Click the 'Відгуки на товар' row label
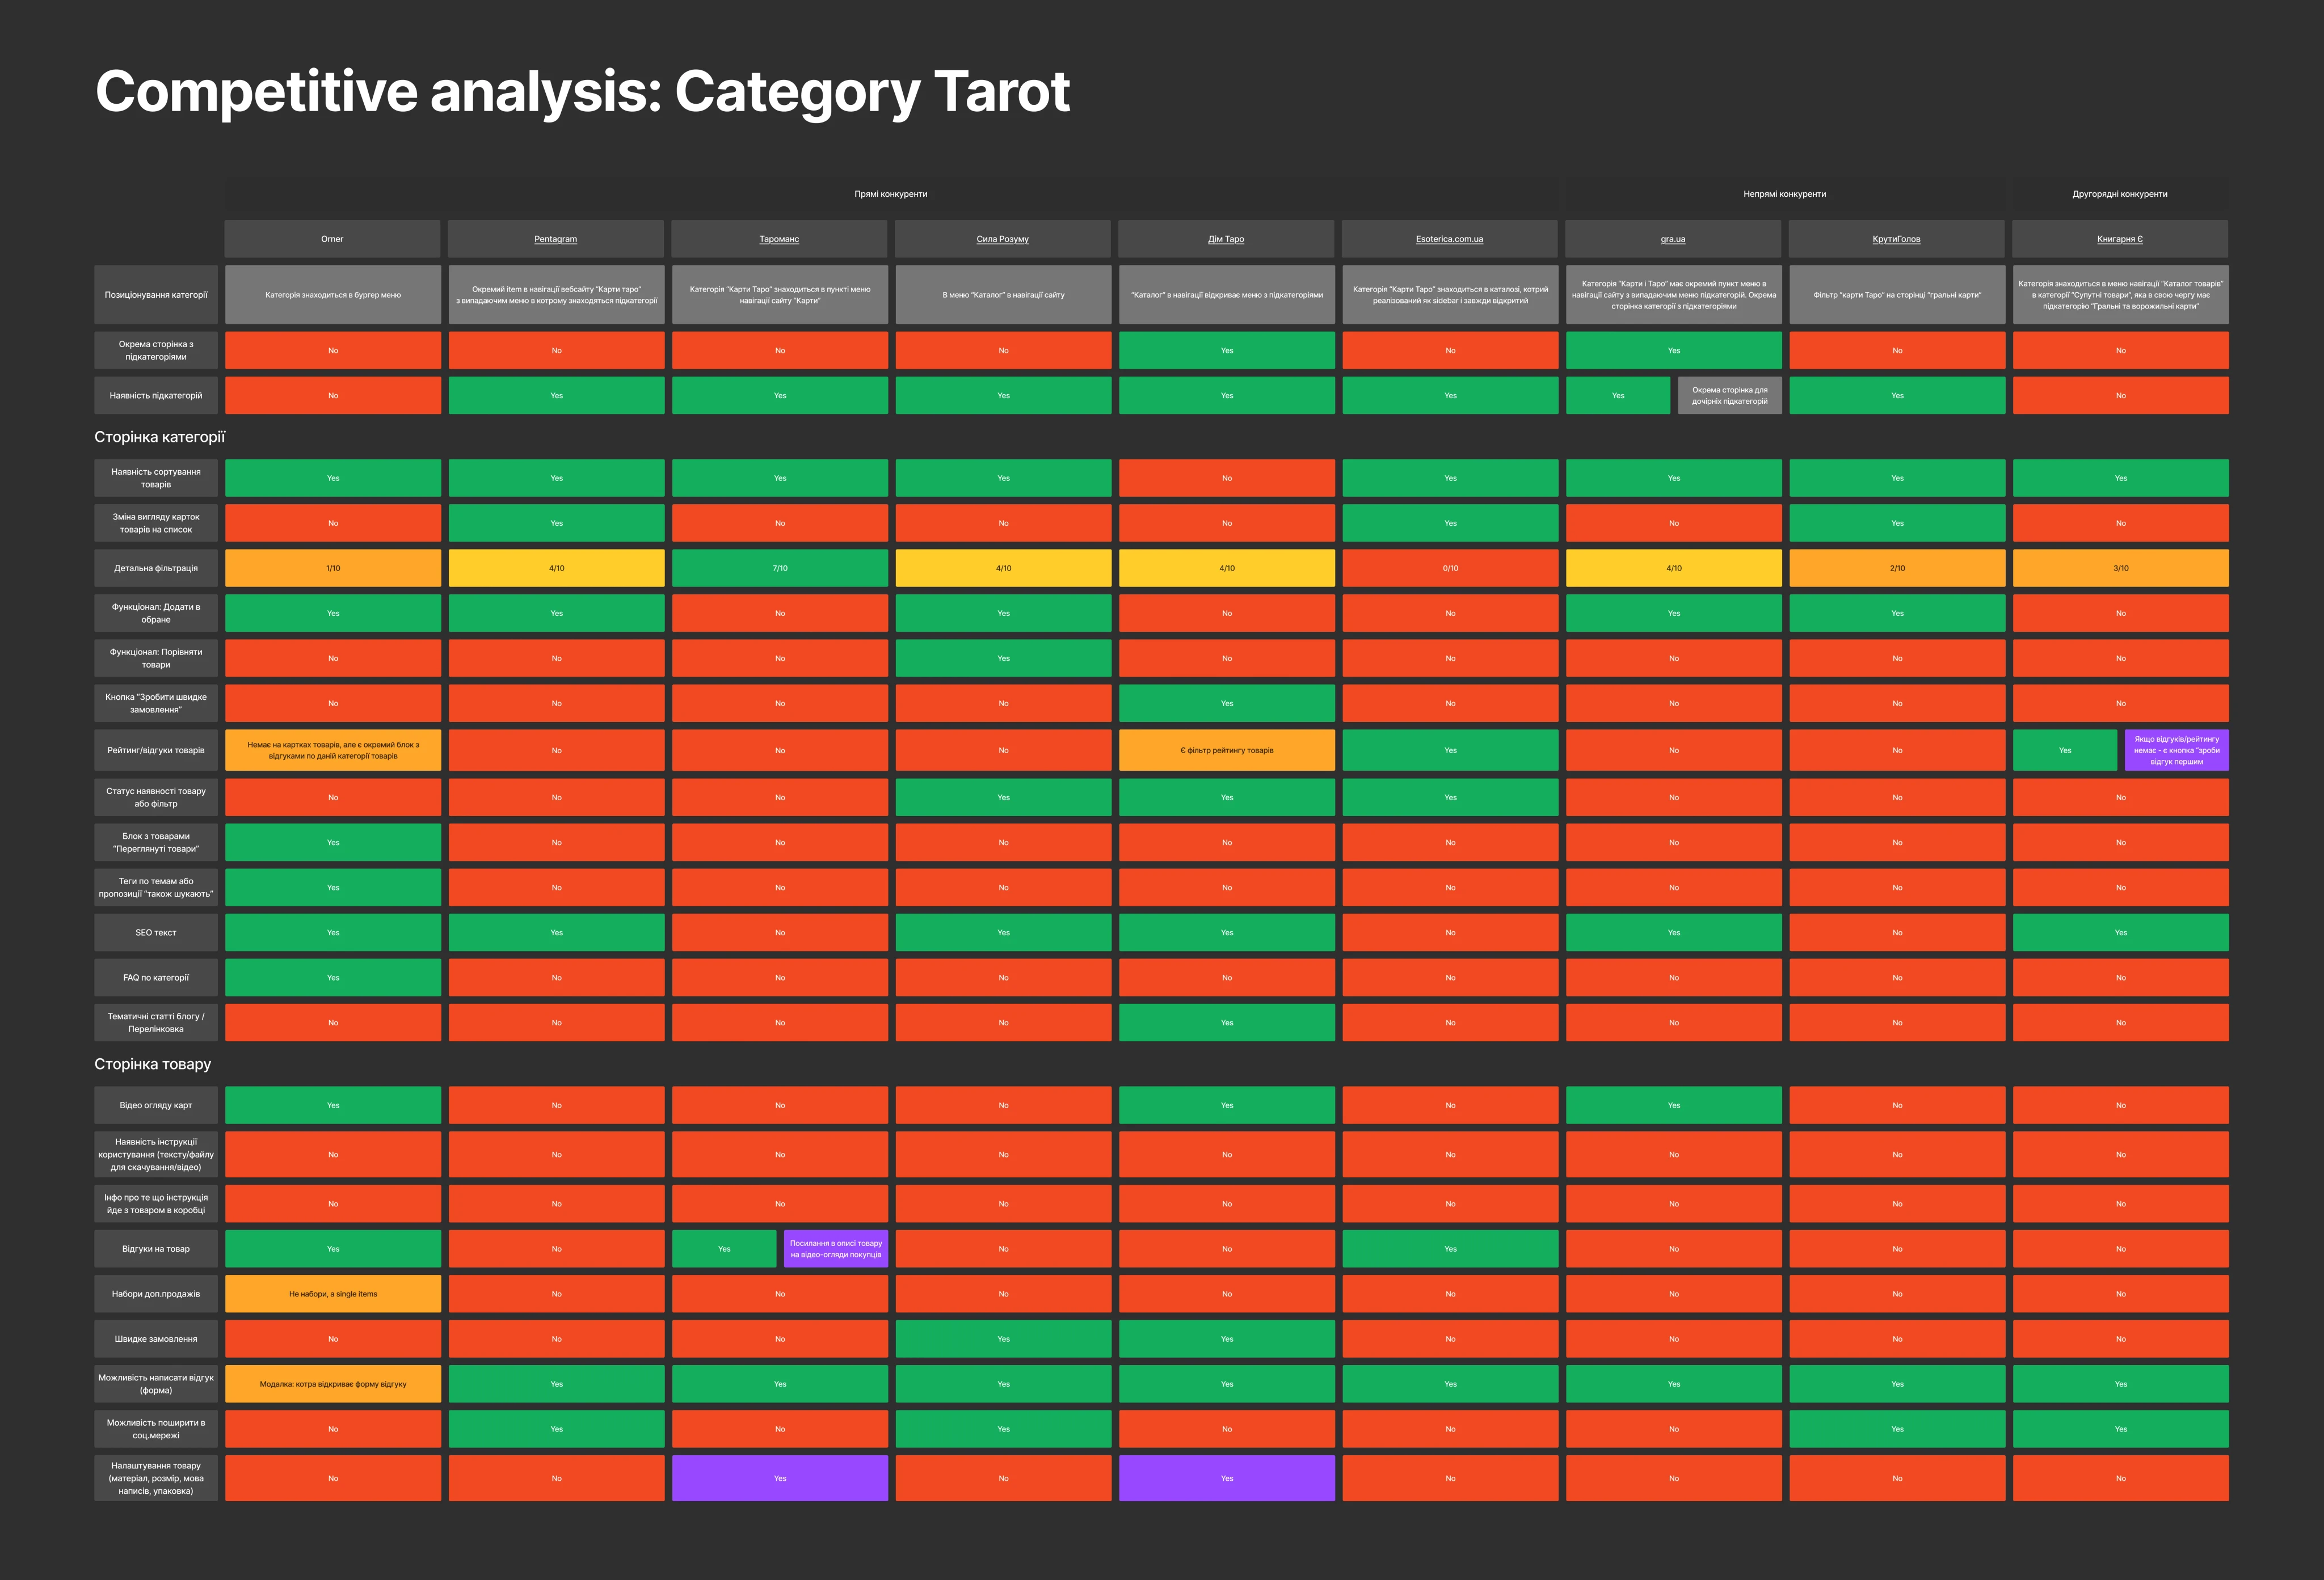Image resolution: width=2324 pixels, height=1580 pixels. pyautogui.click(x=156, y=1248)
